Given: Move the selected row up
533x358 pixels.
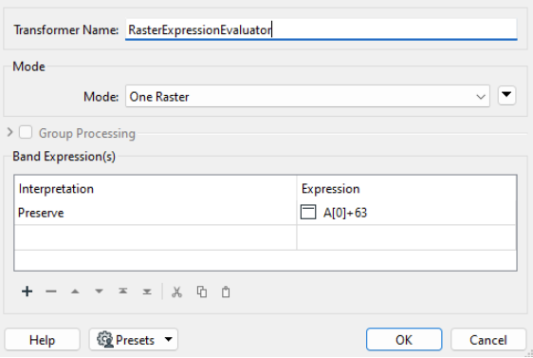Looking at the screenshot, I should coord(75,292).
